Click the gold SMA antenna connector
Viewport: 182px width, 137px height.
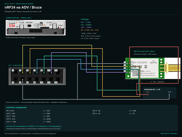[172, 68]
